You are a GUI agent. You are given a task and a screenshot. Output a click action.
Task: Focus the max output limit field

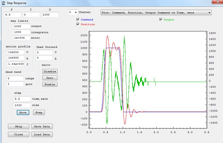pos(21,26)
